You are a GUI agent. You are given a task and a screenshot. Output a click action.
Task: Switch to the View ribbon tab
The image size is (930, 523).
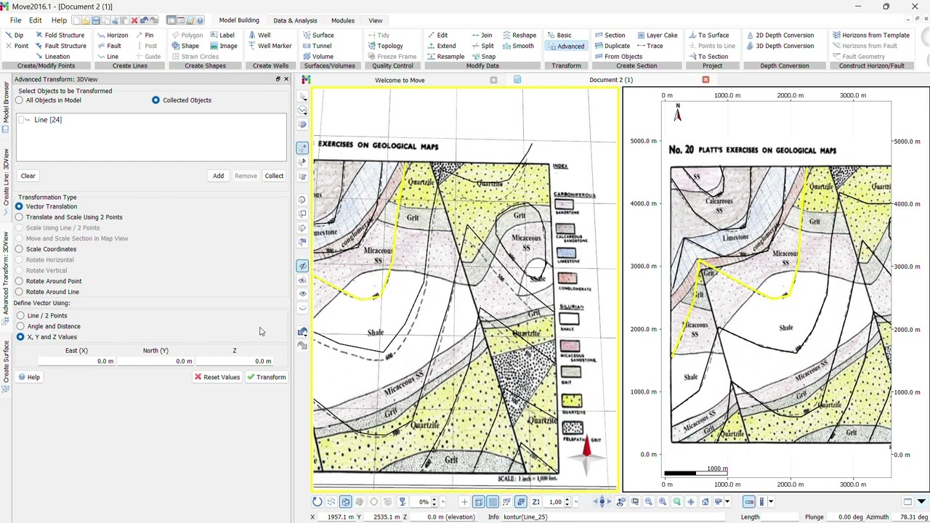click(376, 20)
